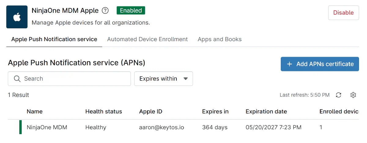
Task: Open the help question mark icon
Action: coord(105,11)
